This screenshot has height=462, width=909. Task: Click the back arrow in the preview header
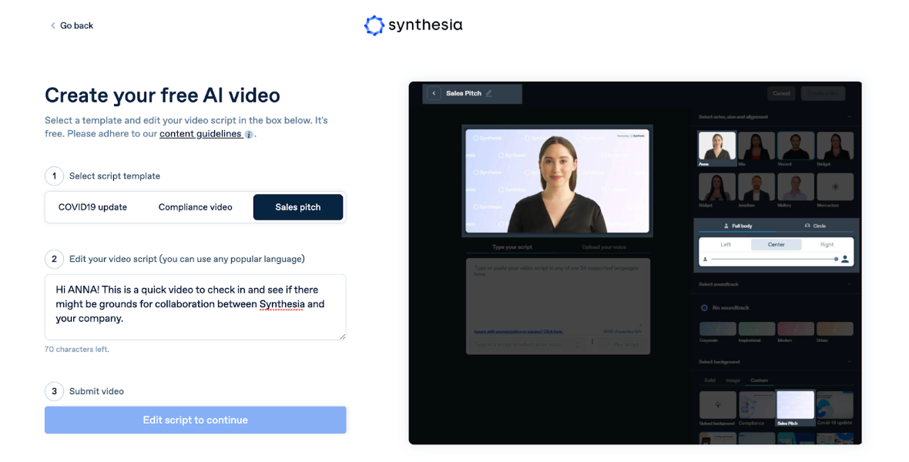[434, 93]
